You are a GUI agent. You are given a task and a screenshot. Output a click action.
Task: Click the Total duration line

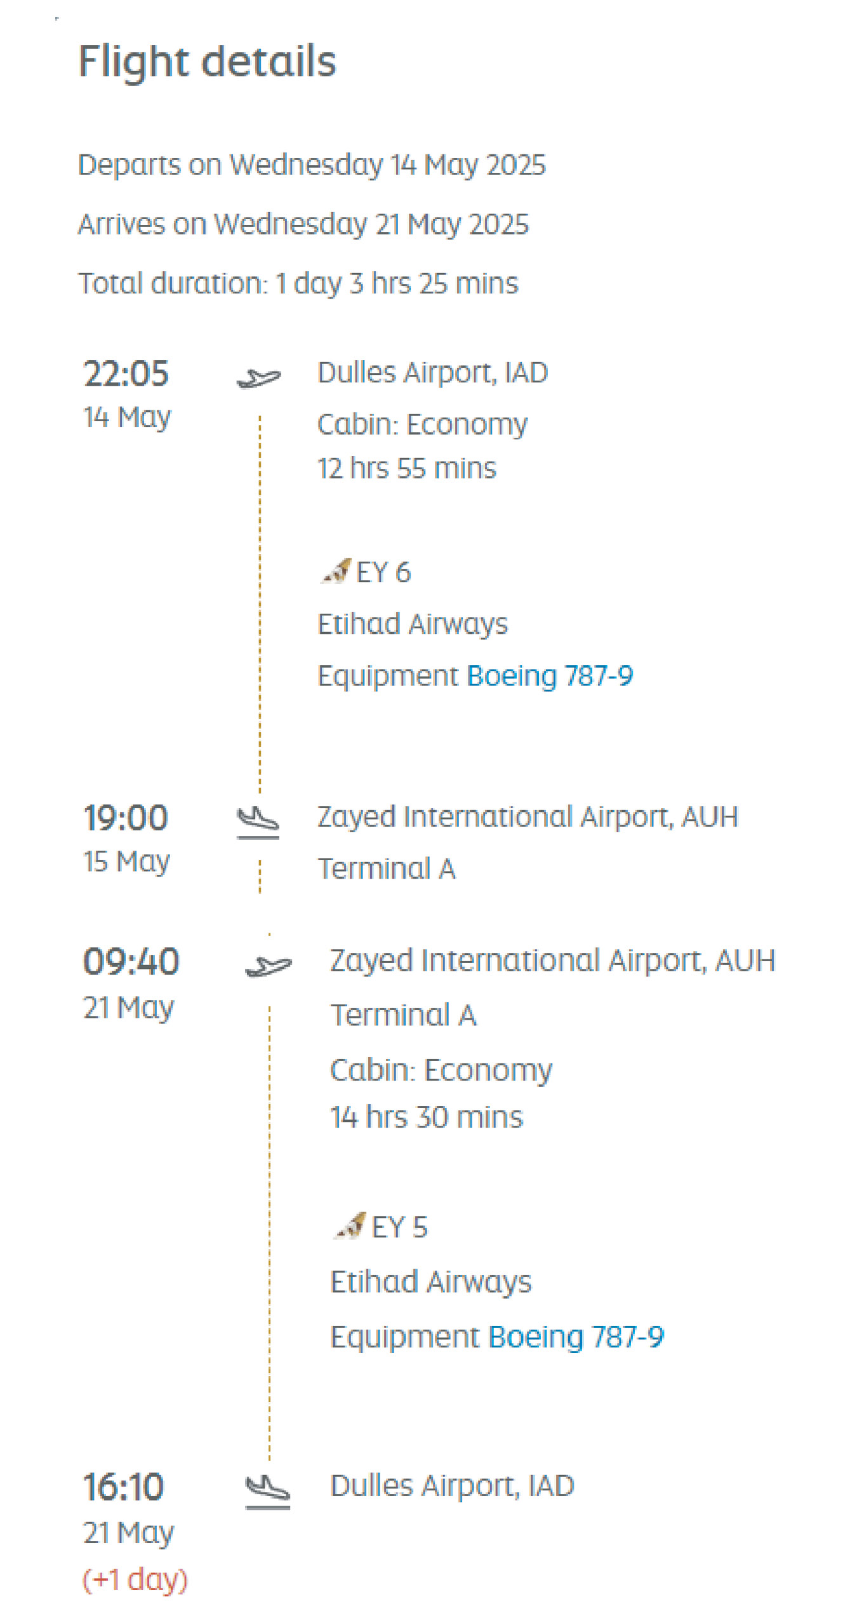click(x=298, y=283)
